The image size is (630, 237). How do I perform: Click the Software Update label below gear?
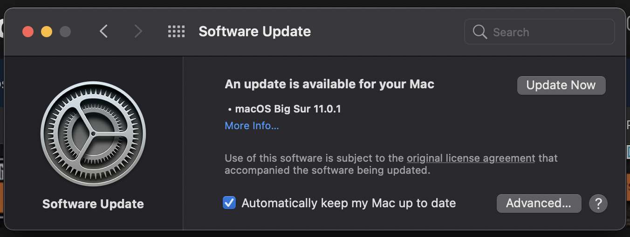93,204
